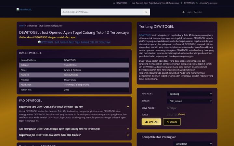
Task: Follow the DEWITOGEL link in Tentang paragraph
Action: click(145, 35)
